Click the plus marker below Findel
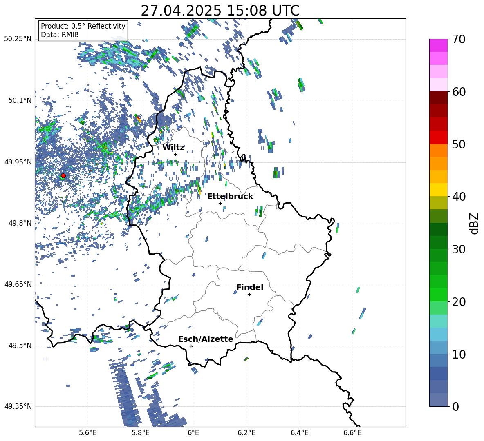 249,295
